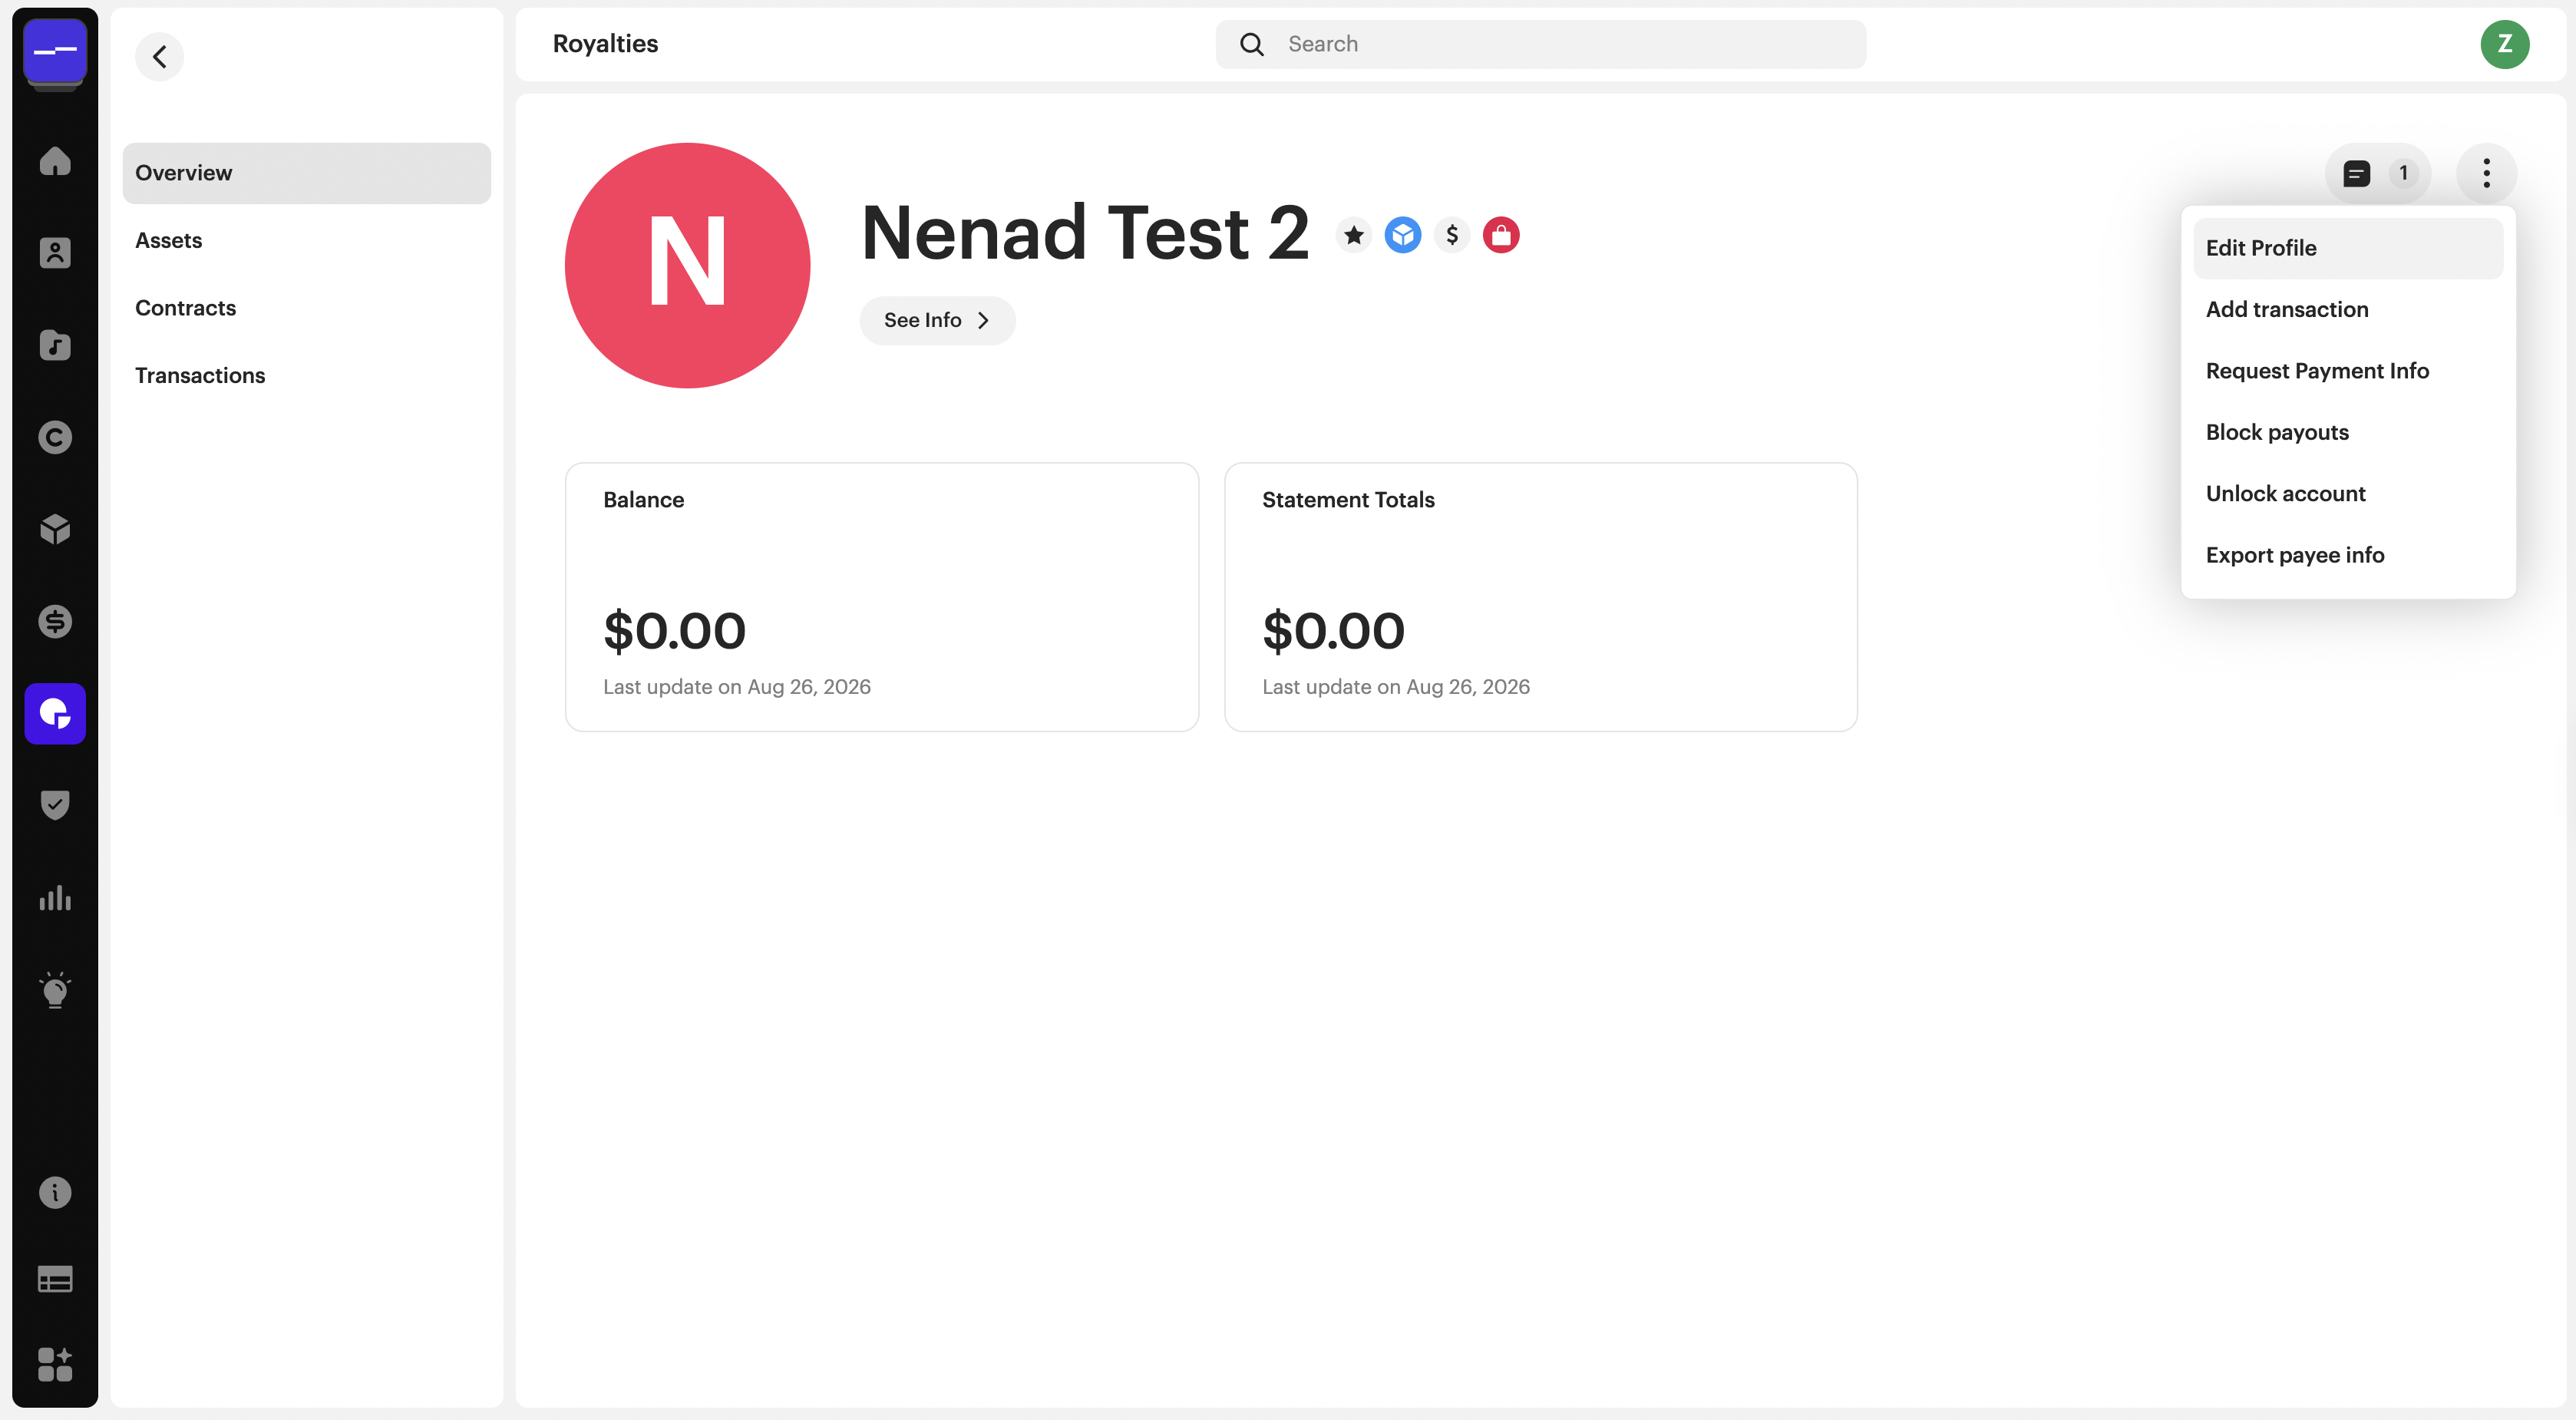Click the copyright C icon in sidebar
This screenshot has width=2576, height=1420.
point(55,437)
